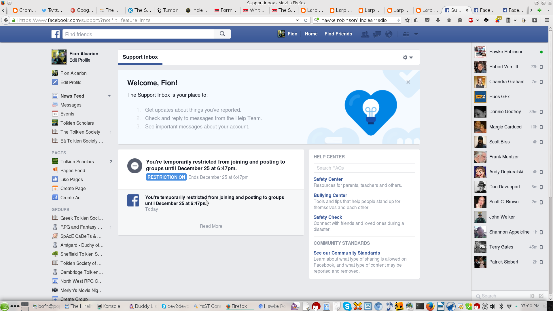Open the account menu dropdown arrow

coord(416,34)
